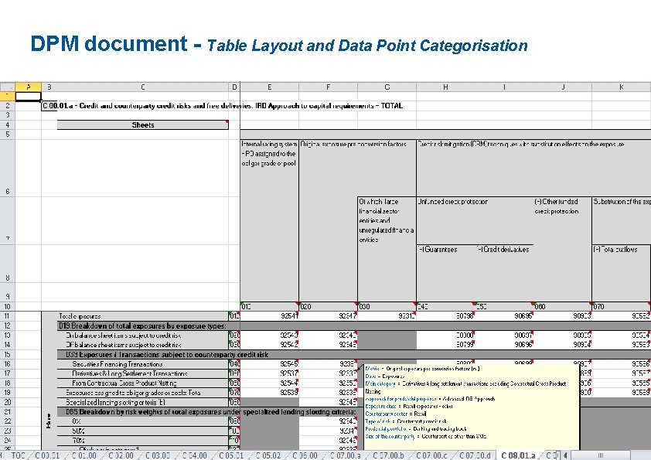Click the horizontal scrollbar left arrow
Screen dimensions: 651x460
[x=565, y=455]
